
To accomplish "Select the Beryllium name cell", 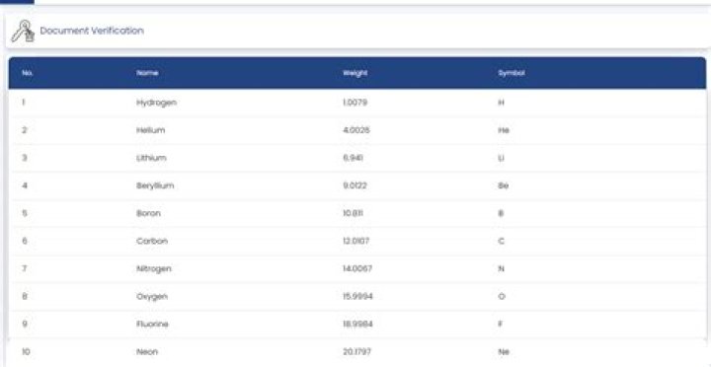I will coord(155,185).
